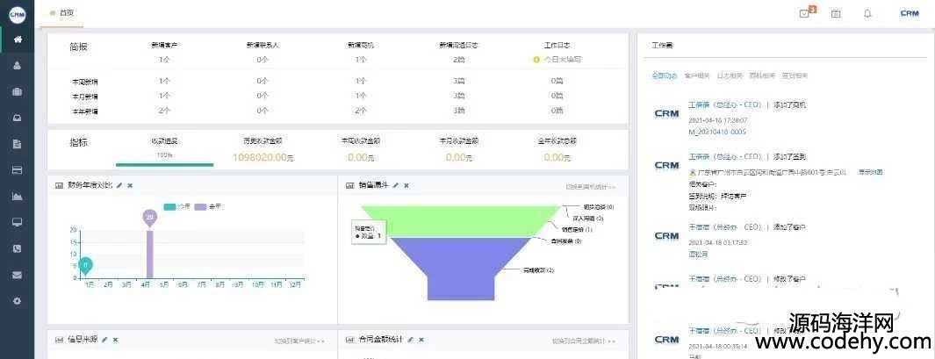Open the document icon in the sidebar
This screenshot has width=935, height=359.
18,144
